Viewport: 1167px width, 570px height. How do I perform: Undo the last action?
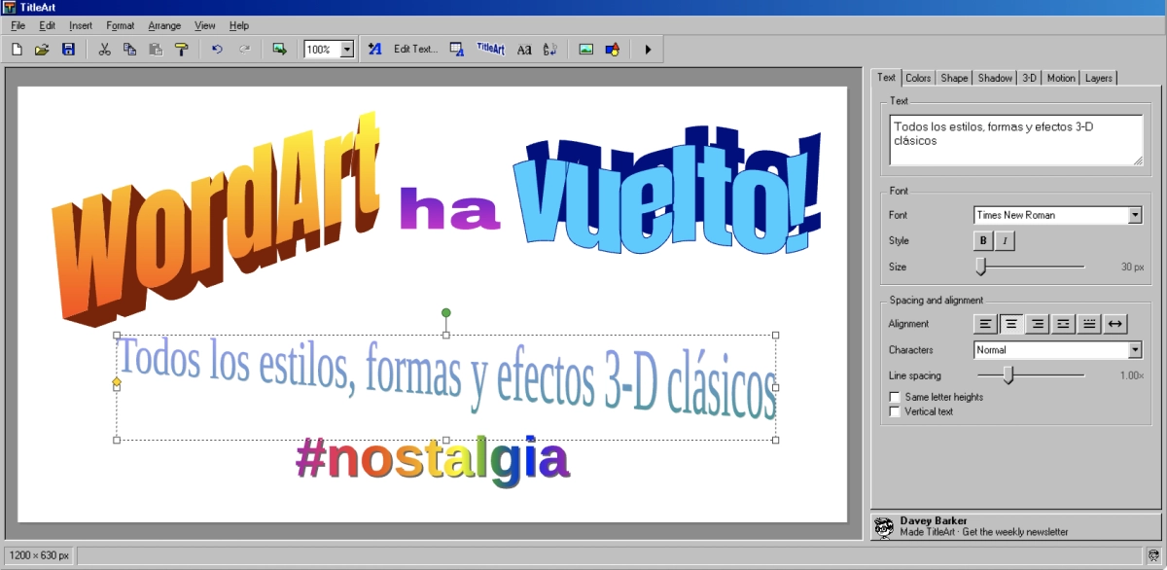click(217, 49)
